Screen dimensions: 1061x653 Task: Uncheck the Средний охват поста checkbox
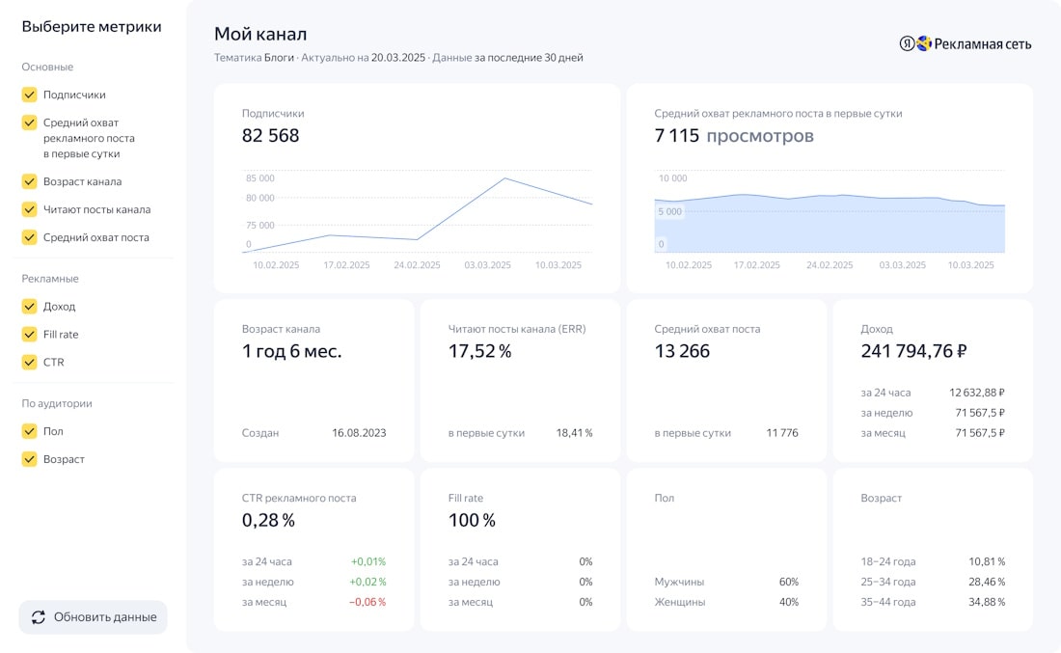click(x=30, y=237)
